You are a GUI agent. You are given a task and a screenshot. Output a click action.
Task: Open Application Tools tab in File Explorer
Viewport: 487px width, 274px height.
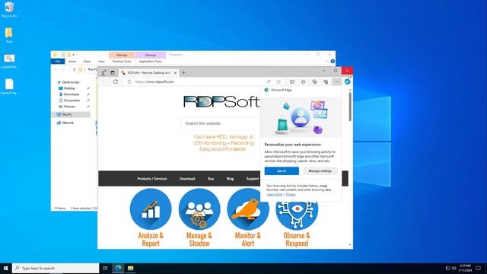[151, 62]
